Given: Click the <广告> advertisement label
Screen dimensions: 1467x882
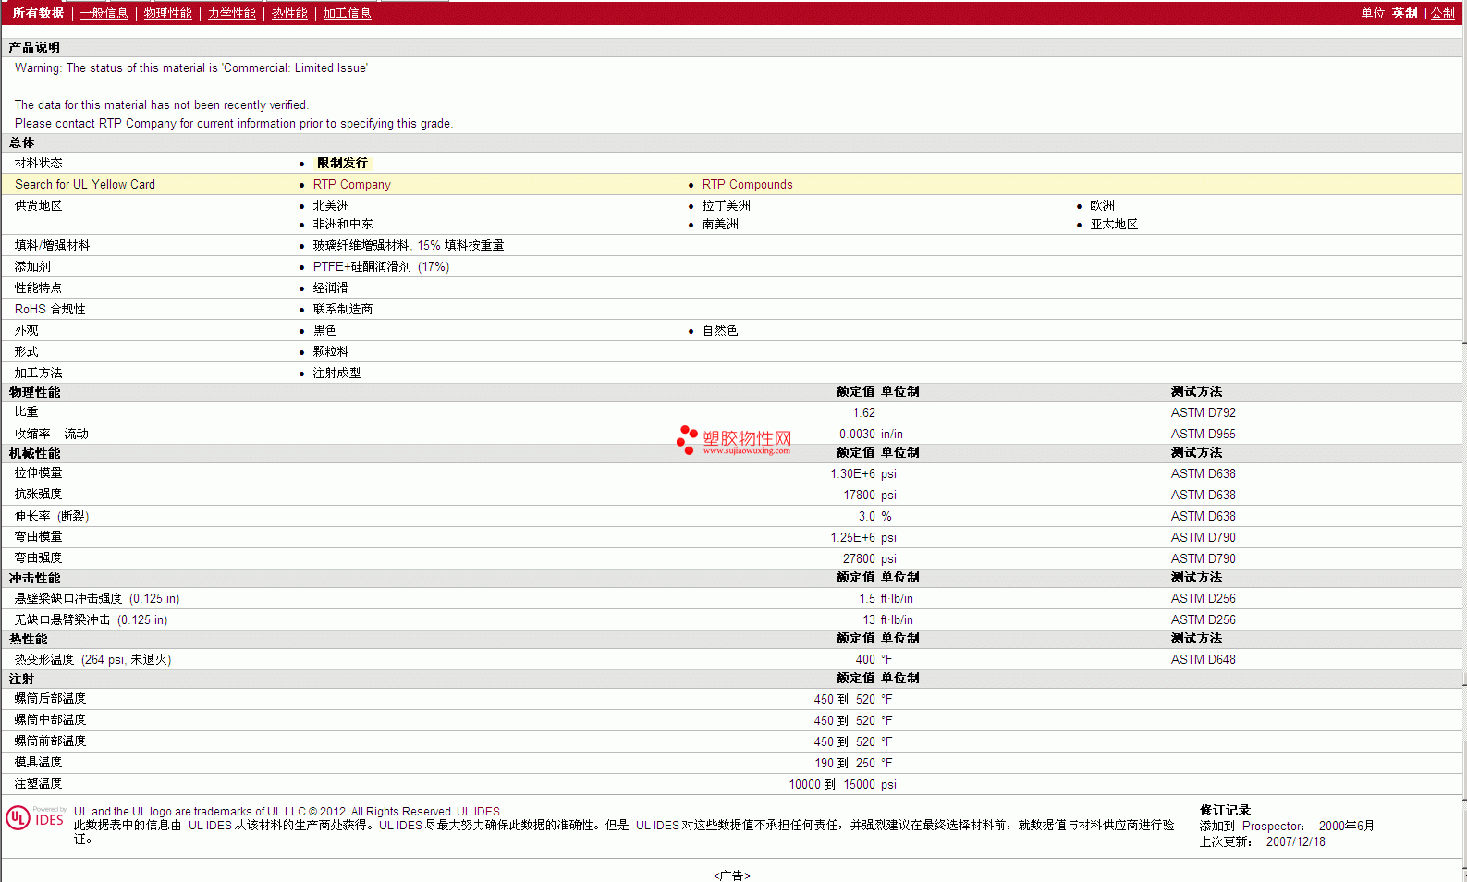Looking at the screenshot, I should [732, 875].
